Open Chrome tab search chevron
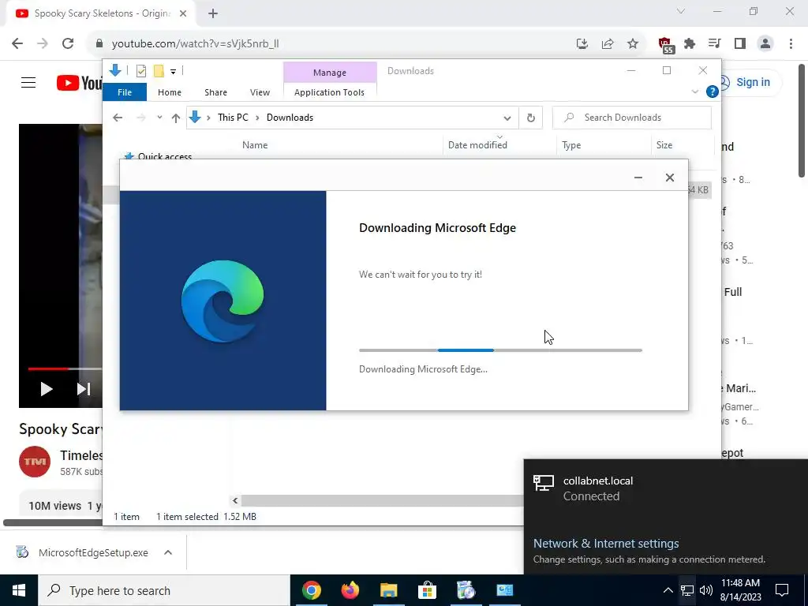The height and width of the screenshot is (606, 808). 681,11
